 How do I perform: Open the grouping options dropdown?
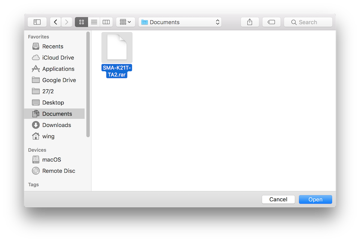coord(125,22)
